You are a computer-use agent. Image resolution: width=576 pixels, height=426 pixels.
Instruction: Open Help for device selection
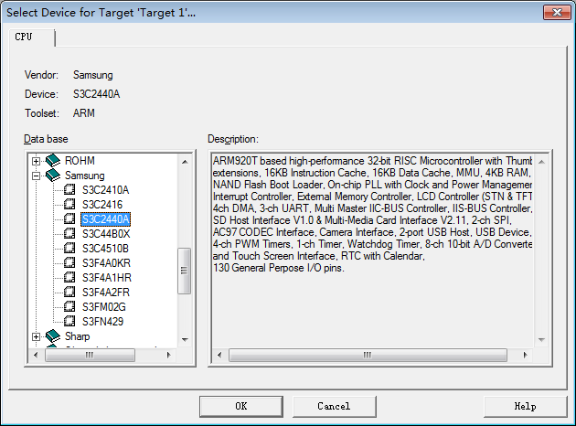pyautogui.click(x=525, y=406)
